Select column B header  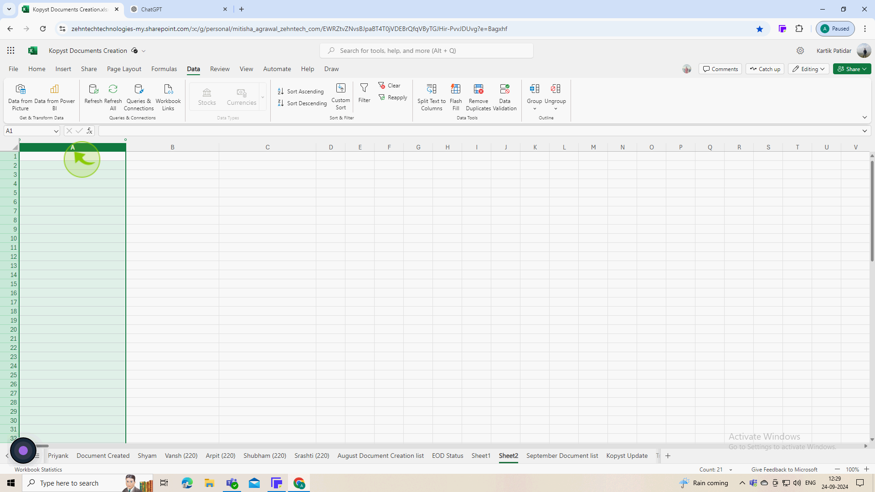click(x=172, y=147)
